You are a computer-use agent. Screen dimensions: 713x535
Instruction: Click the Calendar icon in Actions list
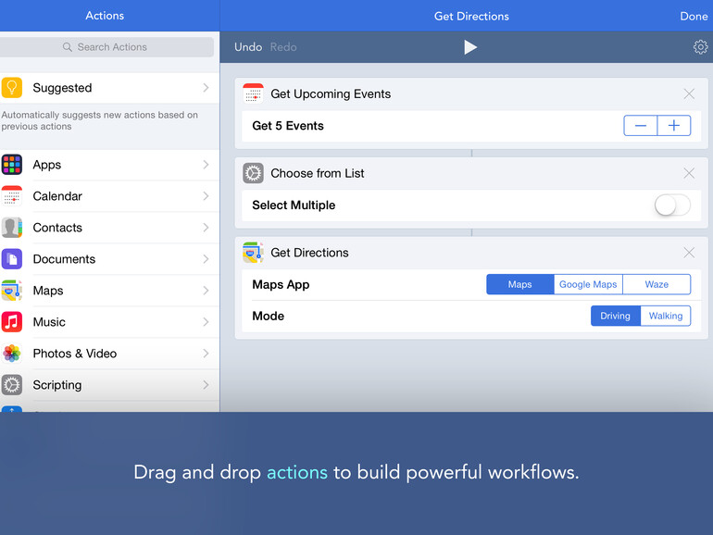tap(12, 196)
